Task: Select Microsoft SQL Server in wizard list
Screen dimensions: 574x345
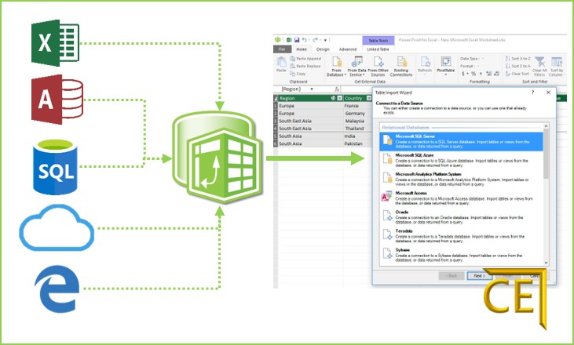Action: click(x=461, y=141)
